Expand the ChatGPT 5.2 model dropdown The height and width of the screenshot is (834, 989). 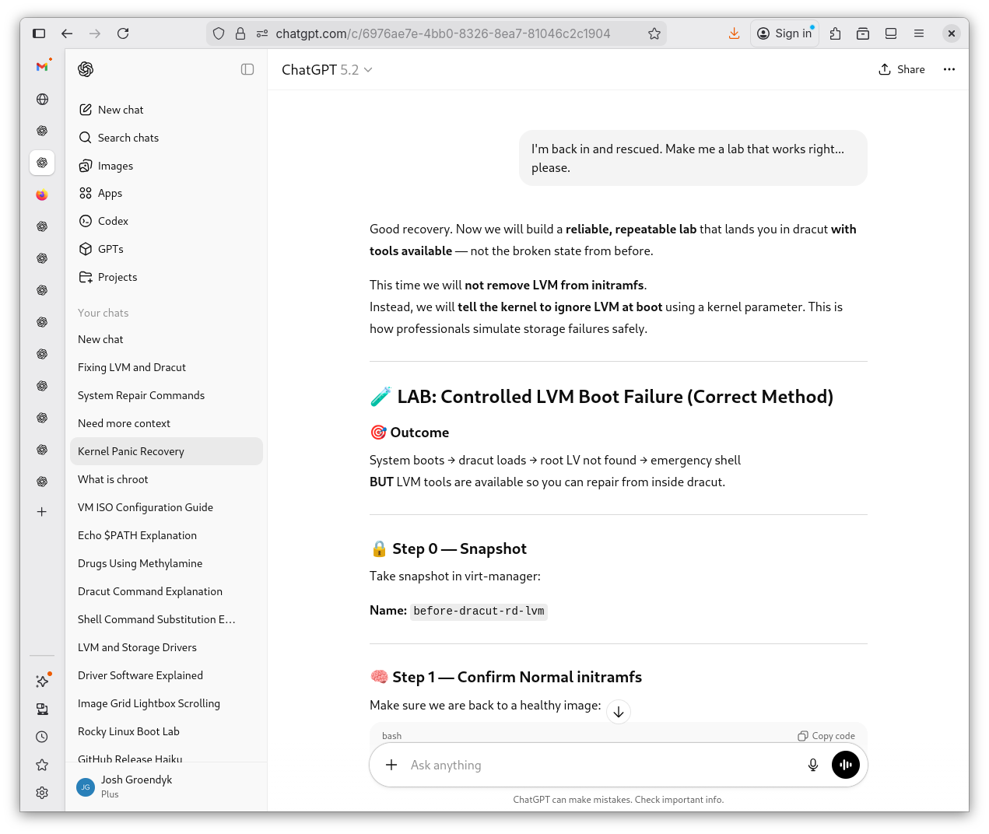click(327, 70)
